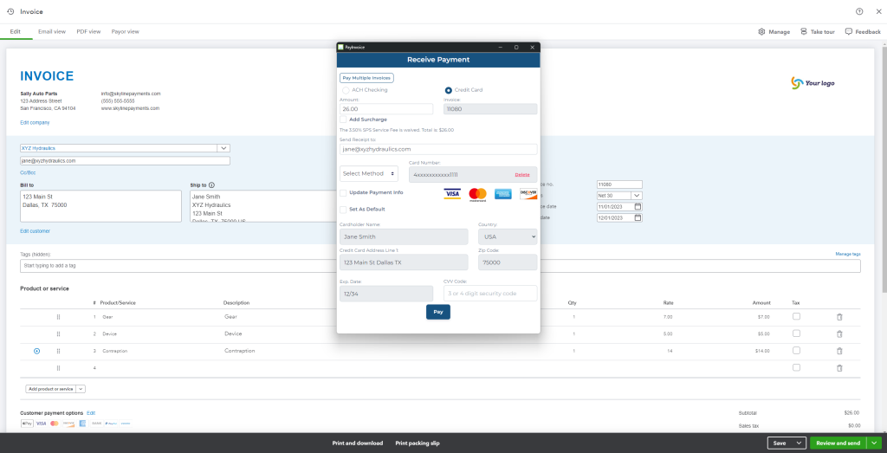The width and height of the screenshot is (887, 453).
Task: Open the Select Method dropdown
Action: [x=369, y=174]
